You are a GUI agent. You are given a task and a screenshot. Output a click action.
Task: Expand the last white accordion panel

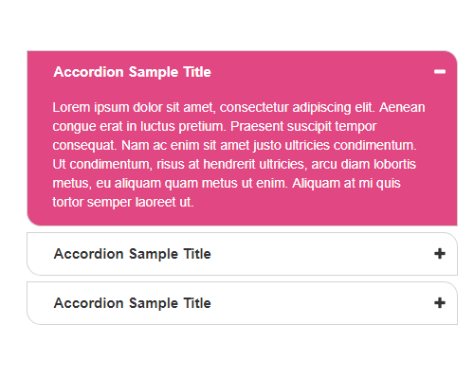pos(242,303)
